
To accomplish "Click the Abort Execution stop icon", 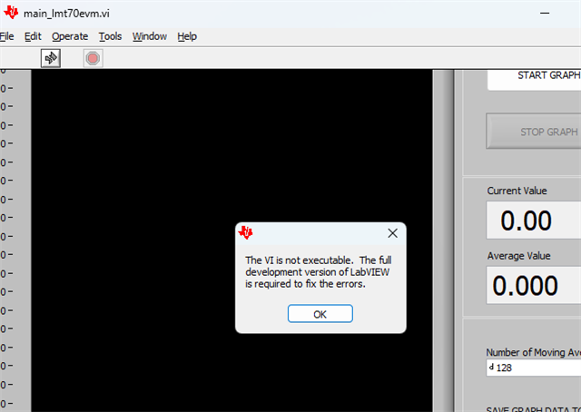I will (93, 58).
